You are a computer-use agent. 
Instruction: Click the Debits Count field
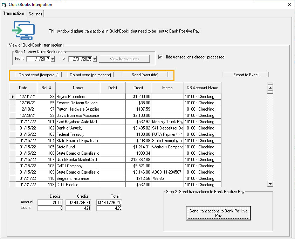[x=50, y=208]
